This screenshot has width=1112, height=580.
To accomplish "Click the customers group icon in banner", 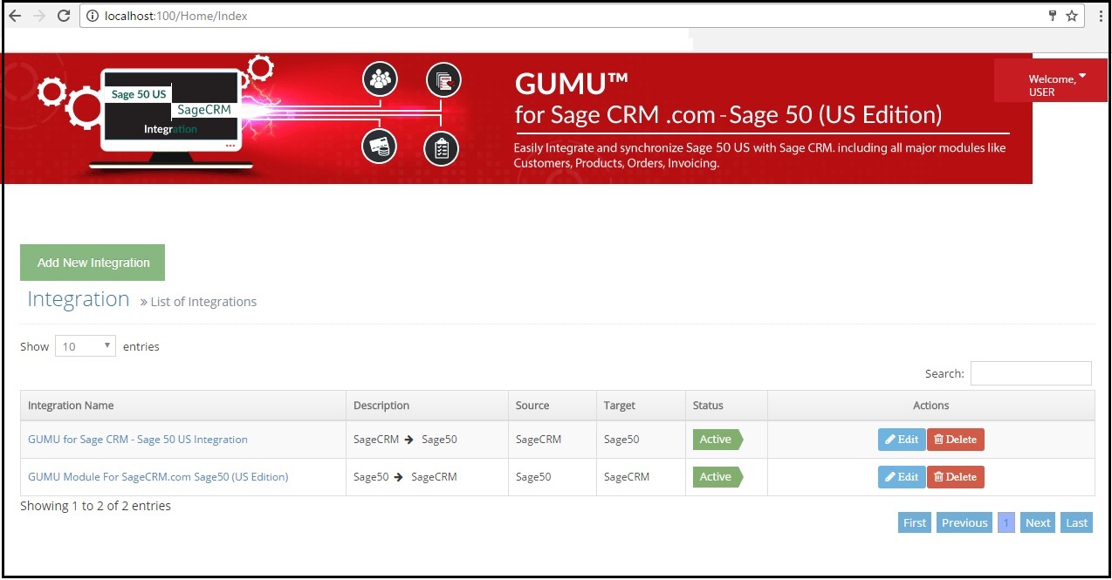I will 380,80.
